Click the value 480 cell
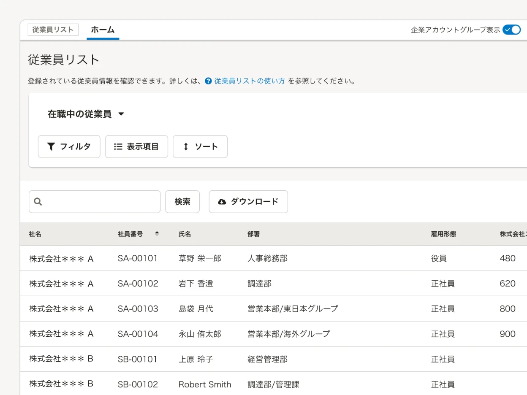The width and height of the screenshot is (527, 395). tap(508, 258)
